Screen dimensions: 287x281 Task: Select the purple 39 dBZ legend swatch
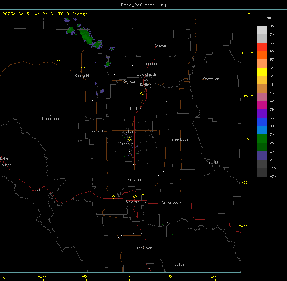tap(262, 113)
